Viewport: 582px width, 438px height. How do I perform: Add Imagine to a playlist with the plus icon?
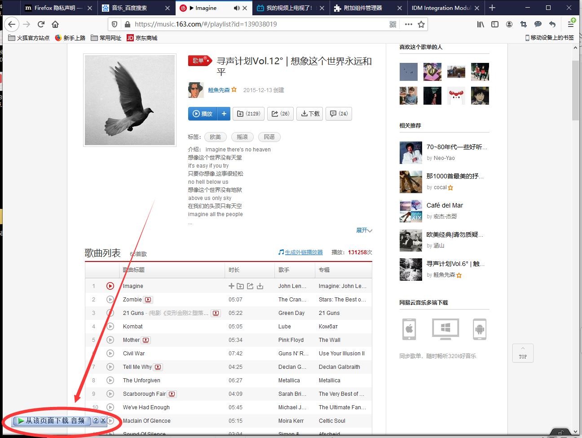(231, 286)
